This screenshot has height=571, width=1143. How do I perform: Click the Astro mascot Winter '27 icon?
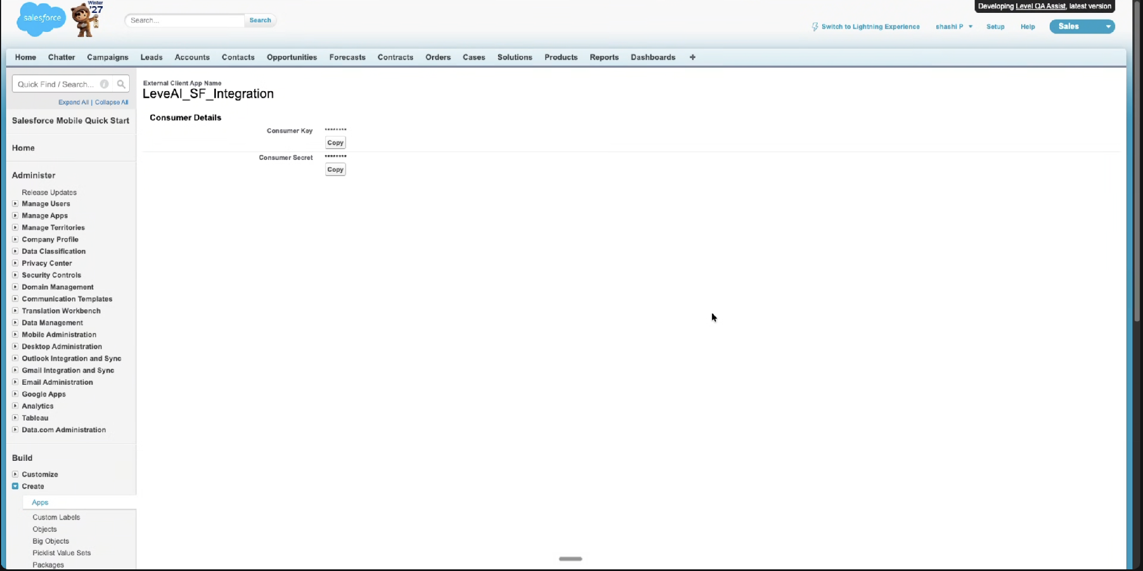87,19
